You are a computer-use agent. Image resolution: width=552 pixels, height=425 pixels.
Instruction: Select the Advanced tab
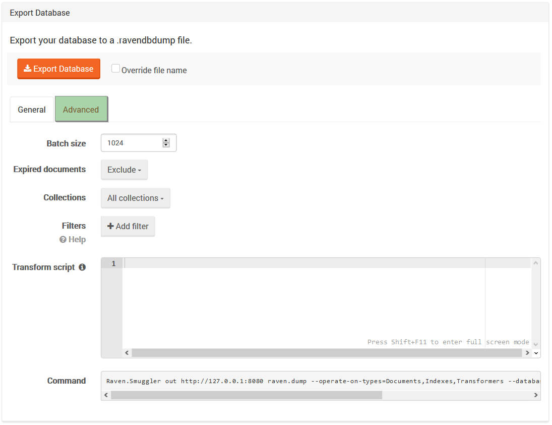81,109
